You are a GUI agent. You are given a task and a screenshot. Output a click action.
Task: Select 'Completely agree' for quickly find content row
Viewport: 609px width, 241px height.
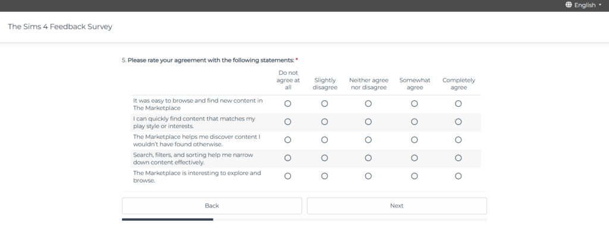point(459,122)
